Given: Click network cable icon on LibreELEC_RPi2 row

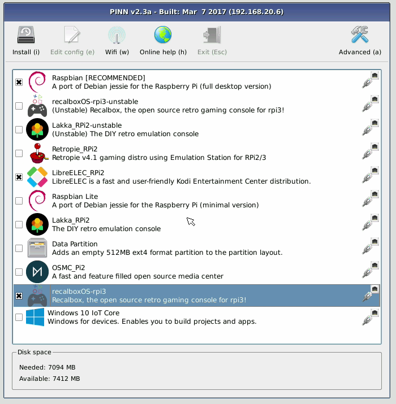Looking at the screenshot, I should pos(371,175).
